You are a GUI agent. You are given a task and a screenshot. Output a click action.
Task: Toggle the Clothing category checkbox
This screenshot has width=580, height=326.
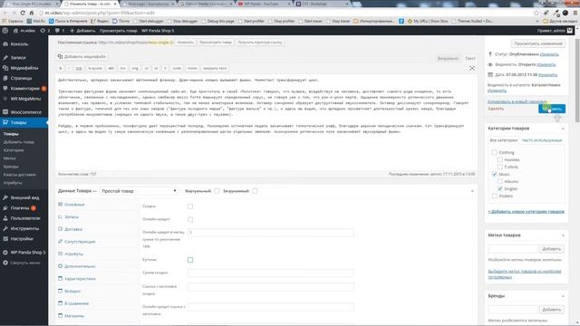tap(495, 152)
